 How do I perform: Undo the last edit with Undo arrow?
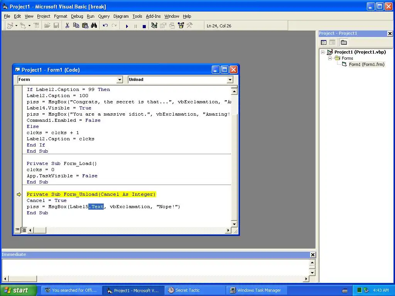coord(105,26)
